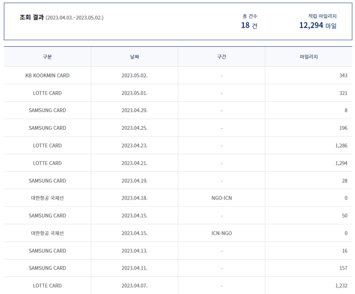Click the 구분 column header
Image resolution: width=355 pixels, height=294 pixels.
pyautogui.click(x=47, y=57)
